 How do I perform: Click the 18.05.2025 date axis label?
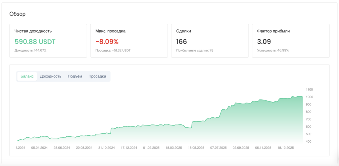196,148
